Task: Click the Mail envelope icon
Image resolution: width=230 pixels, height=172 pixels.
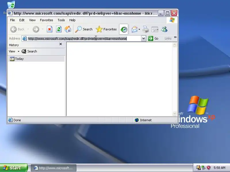Action: [134, 30]
